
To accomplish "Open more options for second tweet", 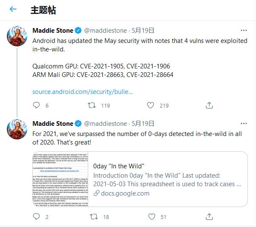I will 244,124.
